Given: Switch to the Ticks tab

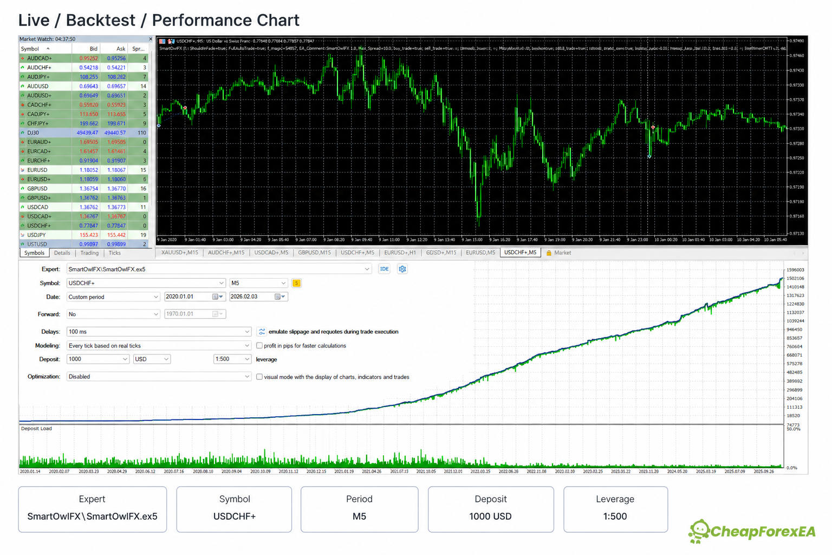Looking at the screenshot, I should point(114,253).
